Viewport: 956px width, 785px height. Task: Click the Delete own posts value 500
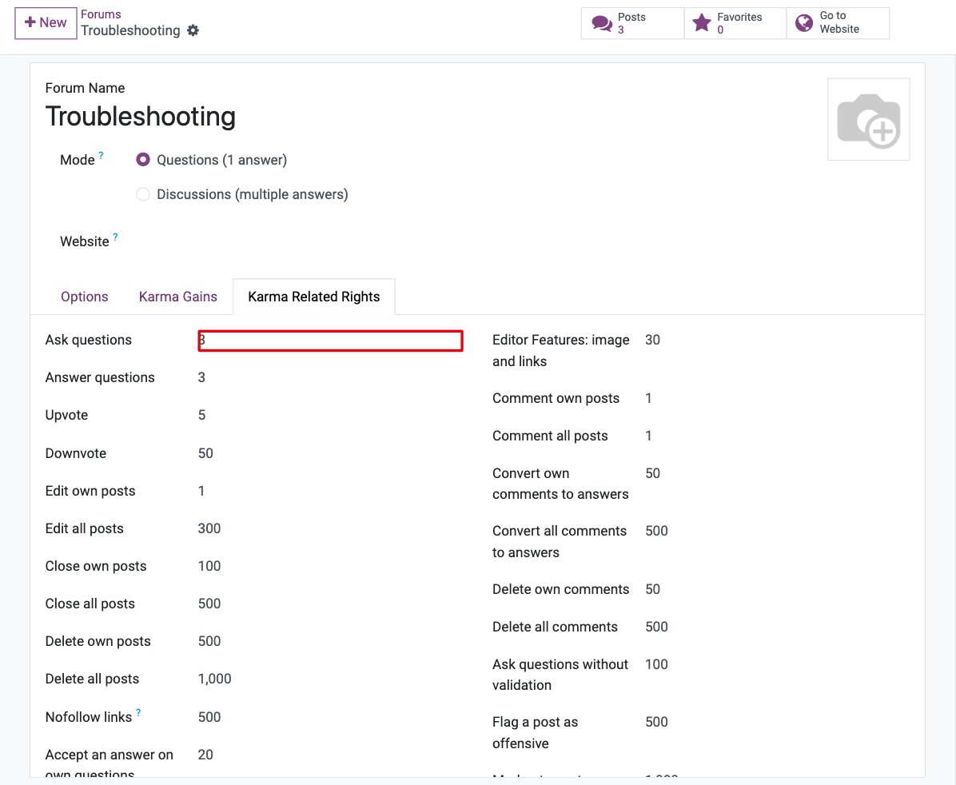pyautogui.click(x=209, y=642)
